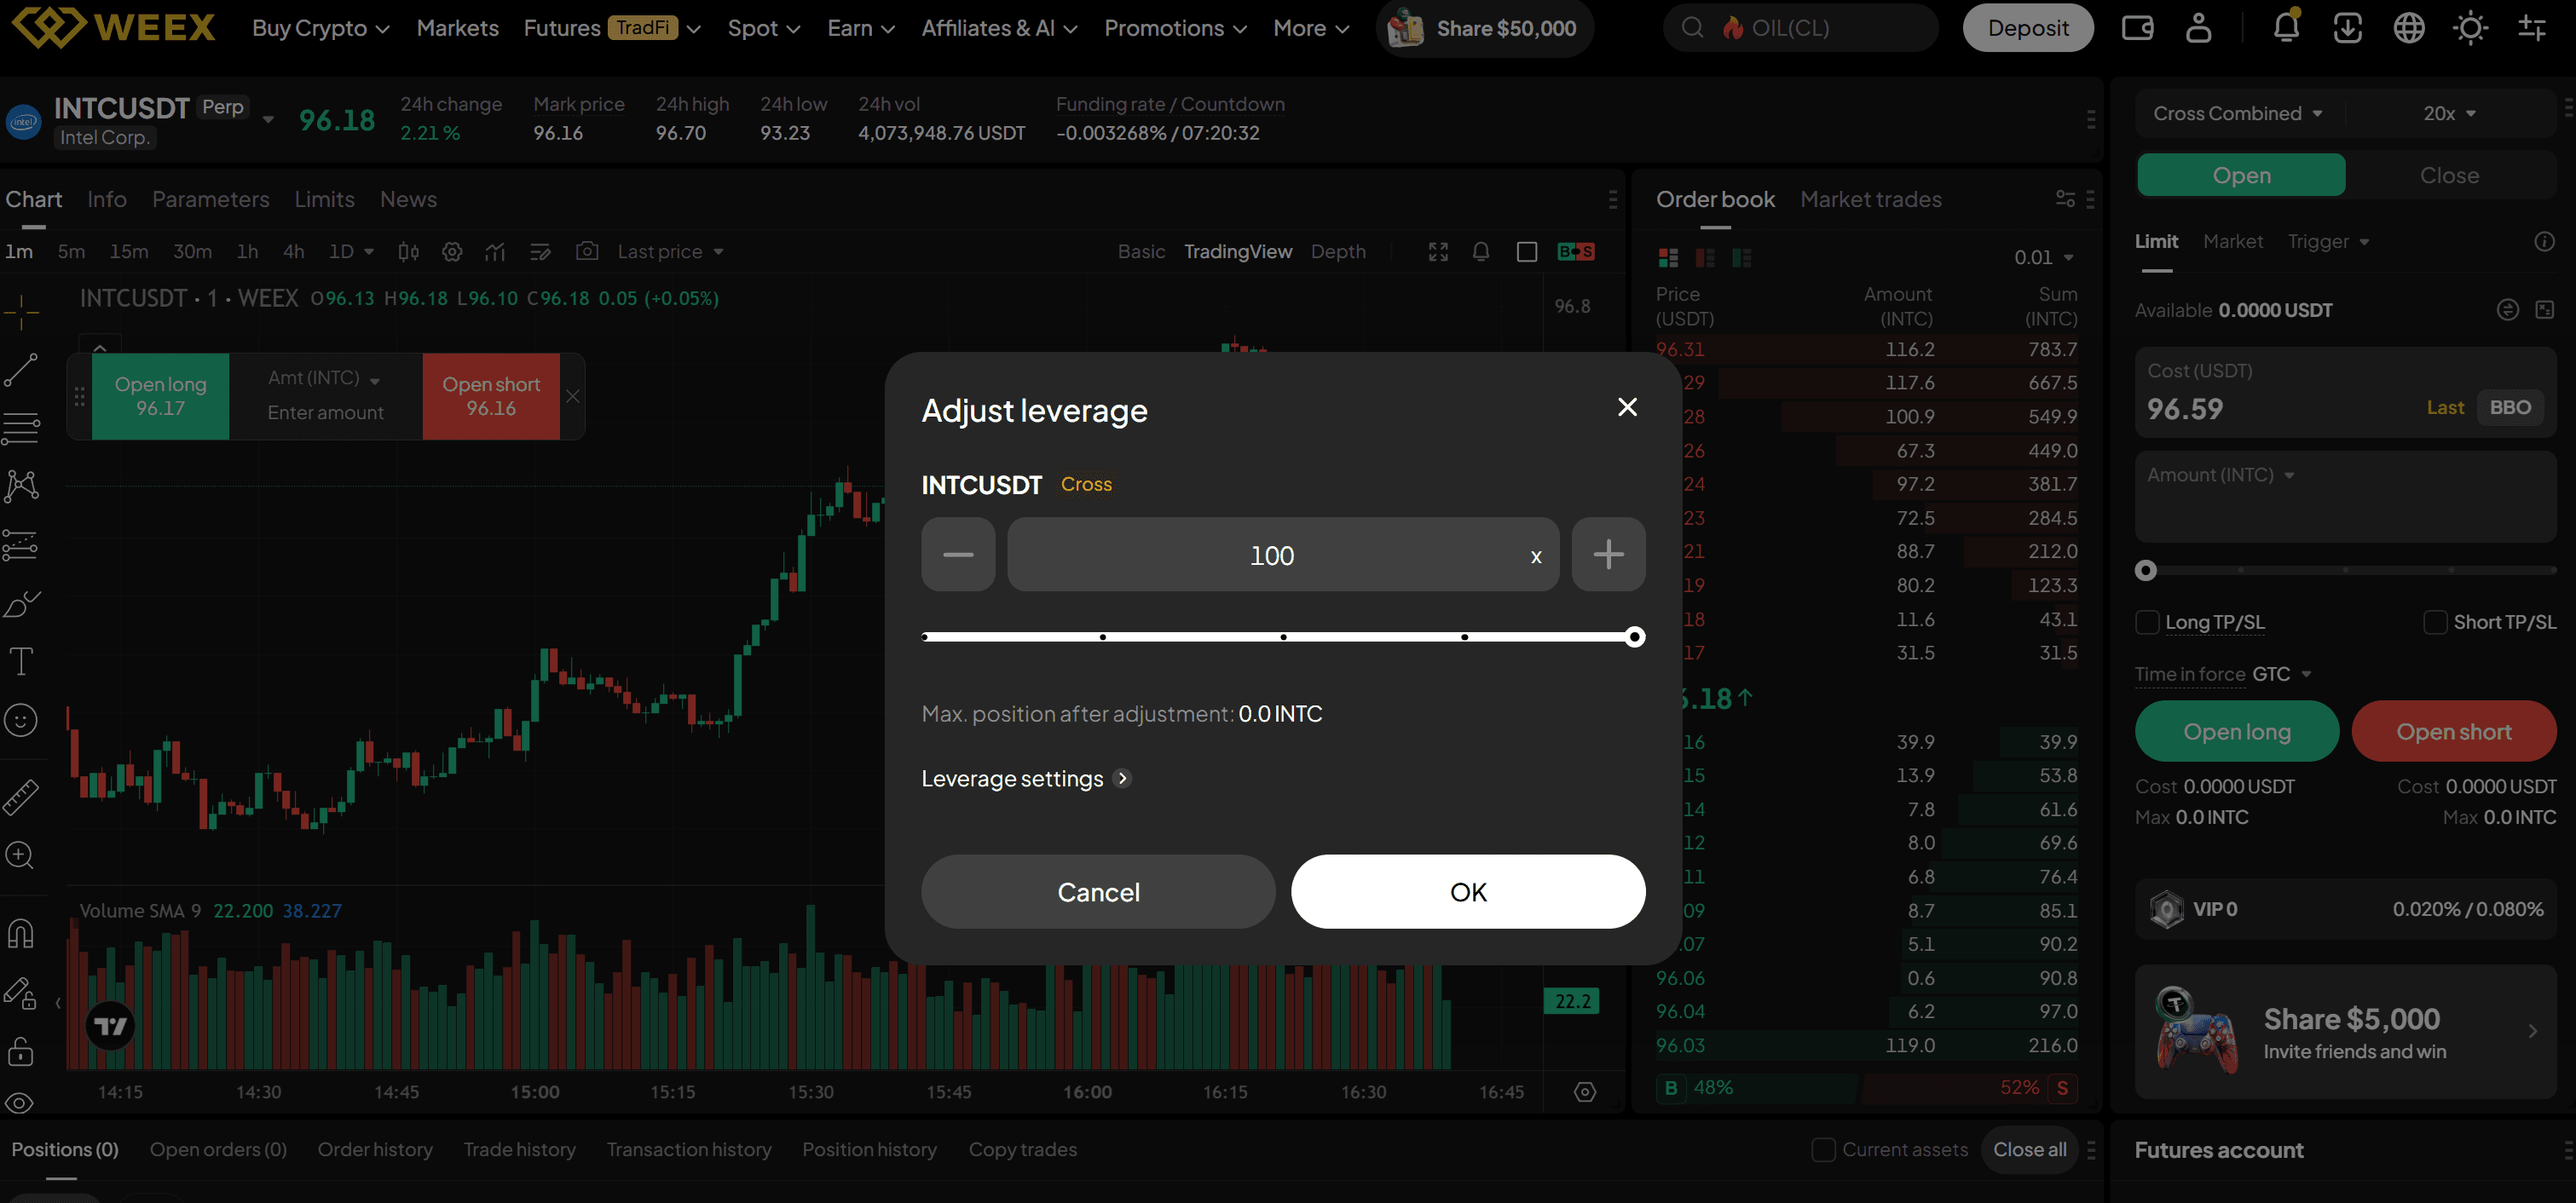Toggle the single-pane chart layout square
Image resolution: width=2576 pixels, height=1203 pixels.
1526,252
